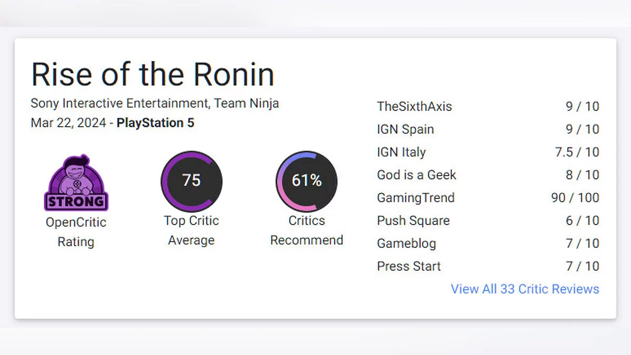Click the Critics Recommend 61% circle

click(x=307, y=181)
